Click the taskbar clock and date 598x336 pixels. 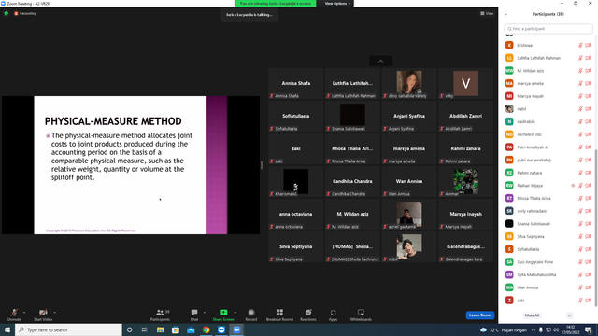pyautogui.click(x=570, y=329)
